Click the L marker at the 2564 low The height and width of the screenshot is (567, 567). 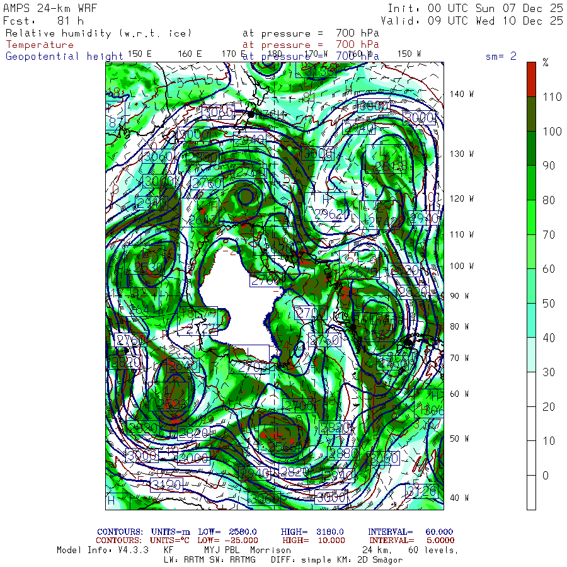point(278,432)
